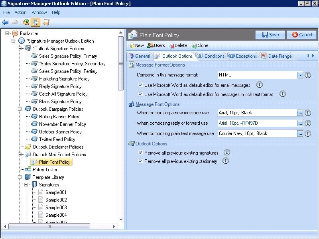Screen dimensions: 319x239
Task: Open the Action menu
Action: pyautogui.click(x=20, y=12)
